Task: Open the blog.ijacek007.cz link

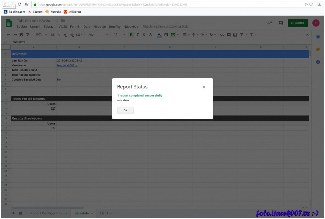Action: (67, 65)
